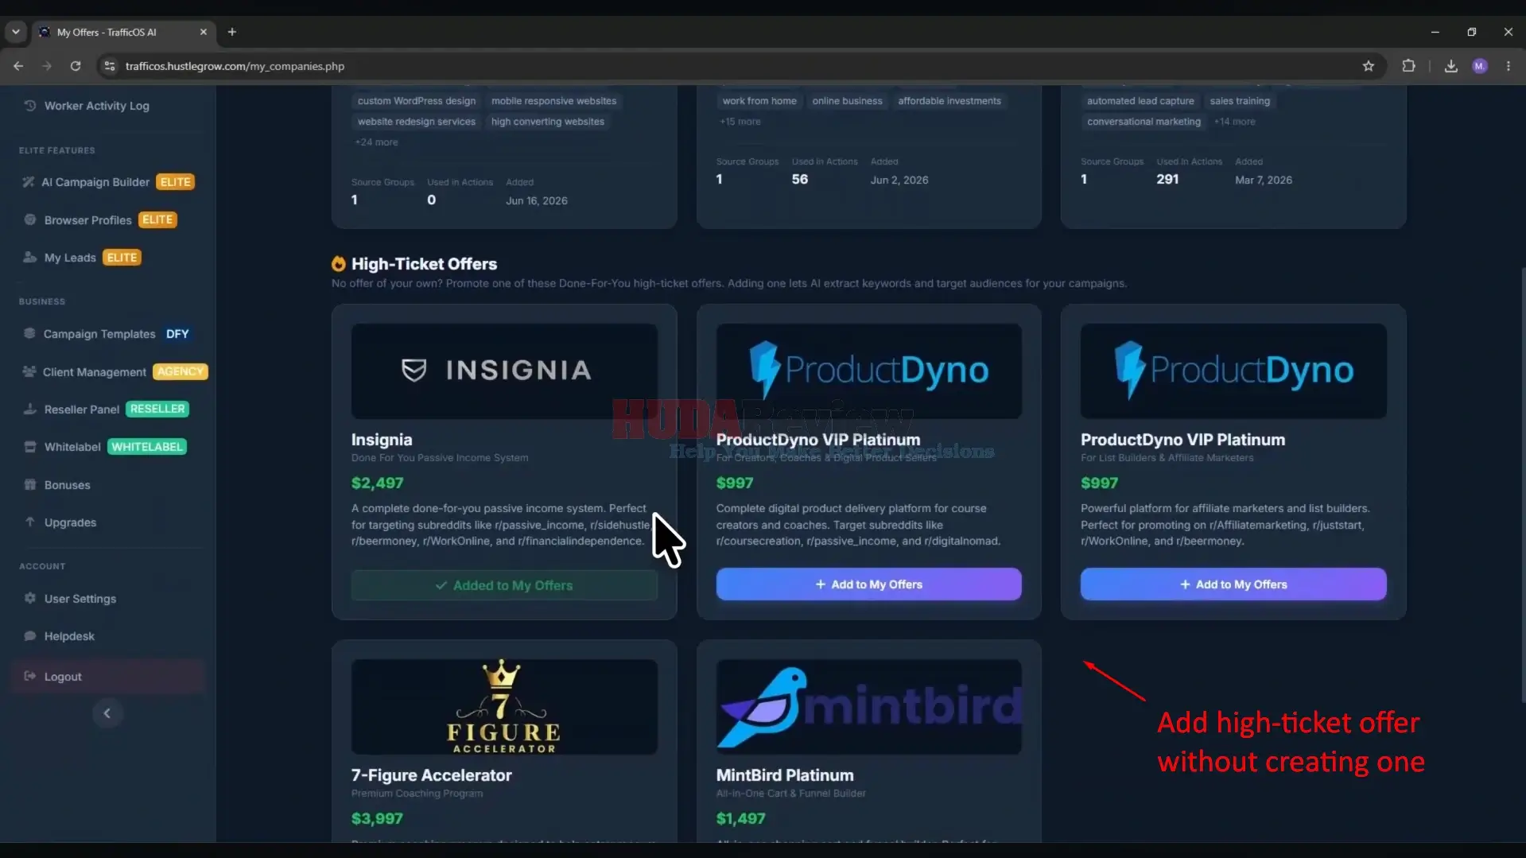The width and height of the screenshot is (1526, 858).
Task: Click the 7-Figure Accelerator logo thumbnail
Action: coord(504,707)
